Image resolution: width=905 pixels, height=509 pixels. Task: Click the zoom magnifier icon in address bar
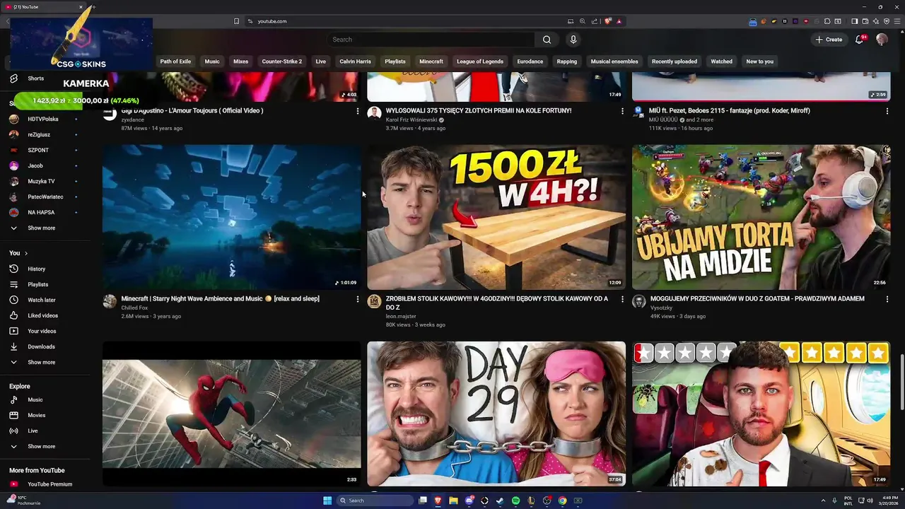583,21
